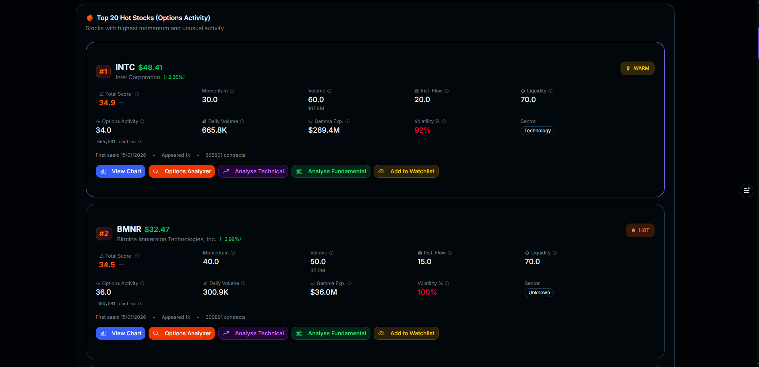Click info icon beside INTC Gamma Exp.
Viewport: 759px width, 367px height.
click(x=347, y=121)
